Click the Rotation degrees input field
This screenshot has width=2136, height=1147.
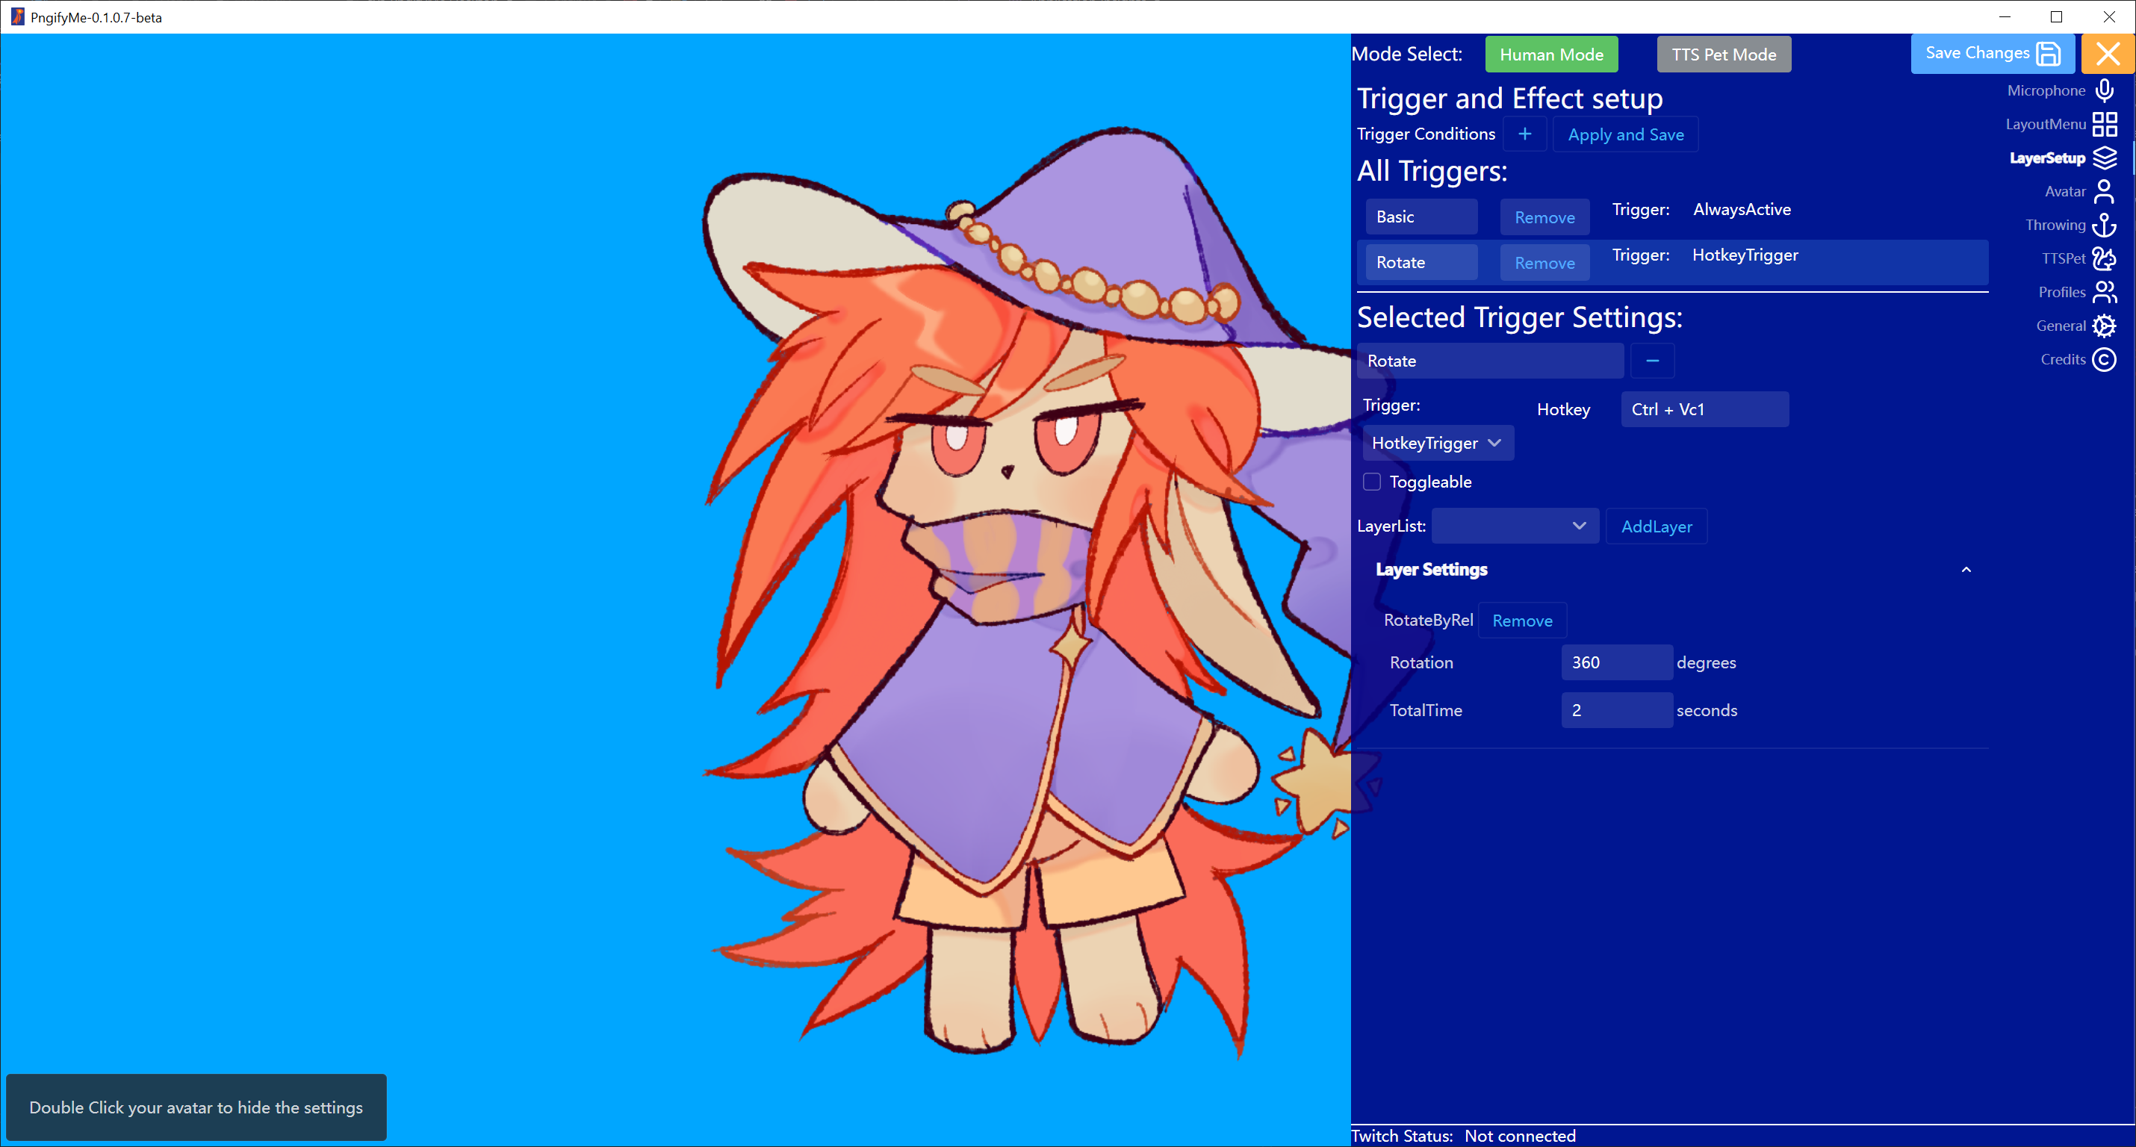click(x=1615, y=662)
